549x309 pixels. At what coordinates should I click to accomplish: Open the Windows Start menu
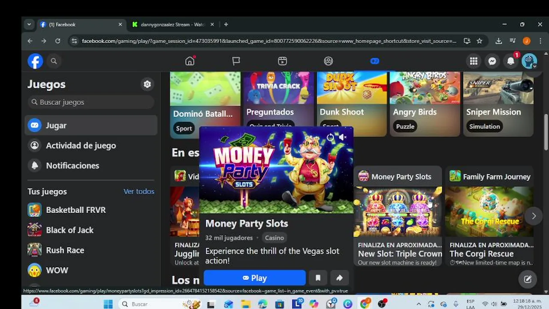point(108,304)
